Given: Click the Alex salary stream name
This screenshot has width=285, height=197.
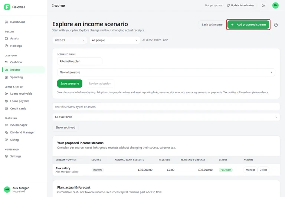Looking at the screenshot, I should point(63,168).
